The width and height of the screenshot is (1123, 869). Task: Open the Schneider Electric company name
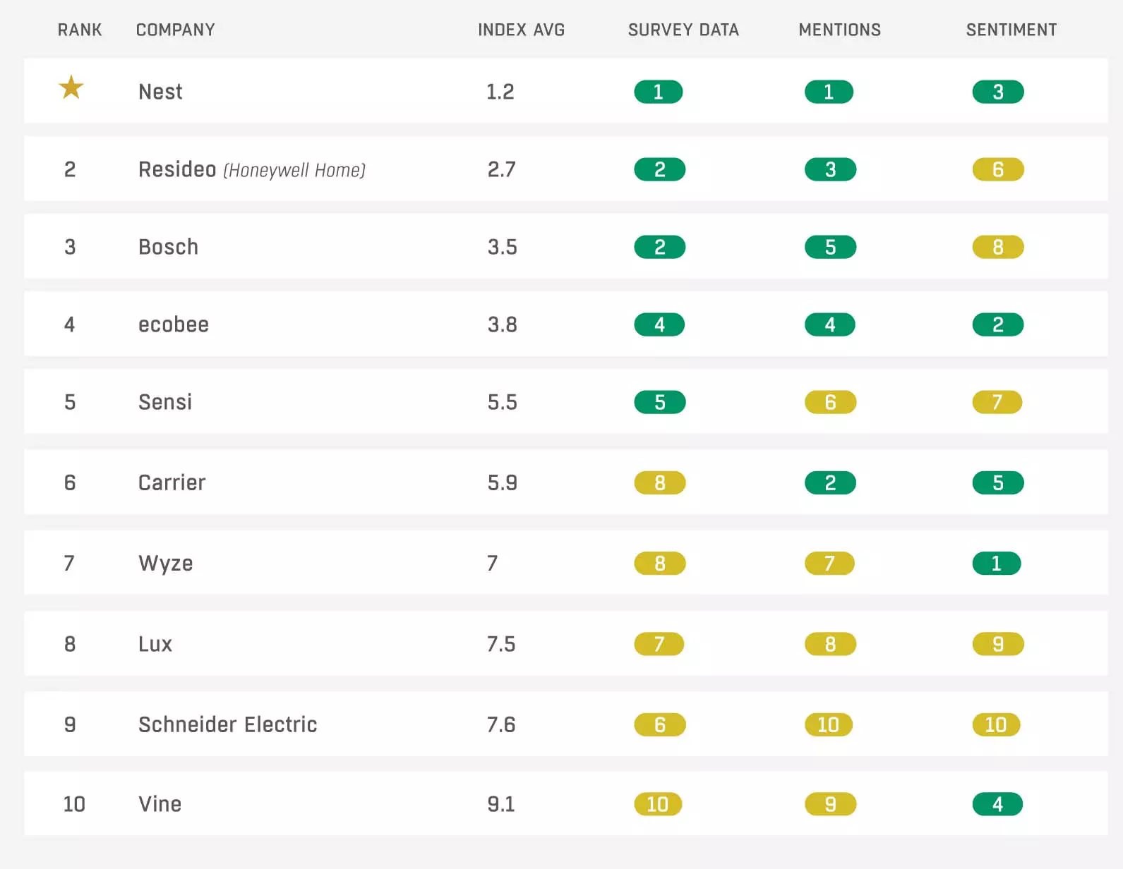227,724
